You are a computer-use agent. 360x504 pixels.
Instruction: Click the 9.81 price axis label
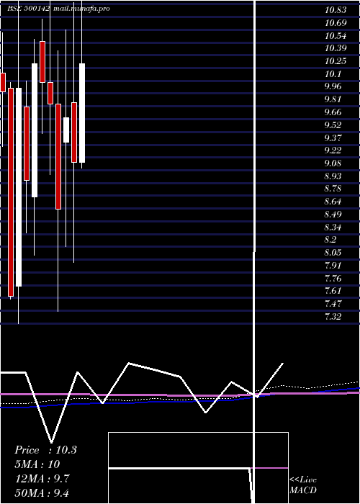coord(333,99)
